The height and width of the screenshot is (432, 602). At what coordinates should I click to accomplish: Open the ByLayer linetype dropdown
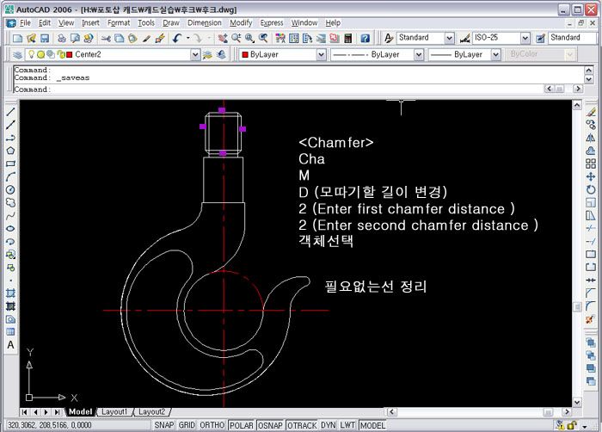click(419, 54)
